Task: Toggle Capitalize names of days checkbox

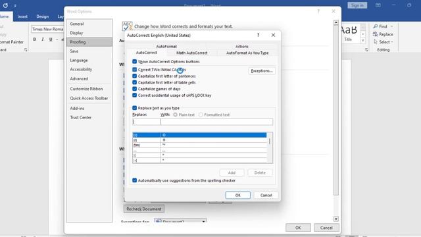Action: tap(134, 89)
